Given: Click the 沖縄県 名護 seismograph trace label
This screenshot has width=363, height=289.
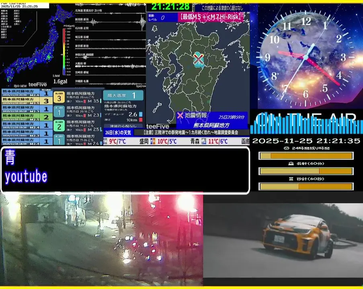Looking at the screenshot, I should 82,81.
